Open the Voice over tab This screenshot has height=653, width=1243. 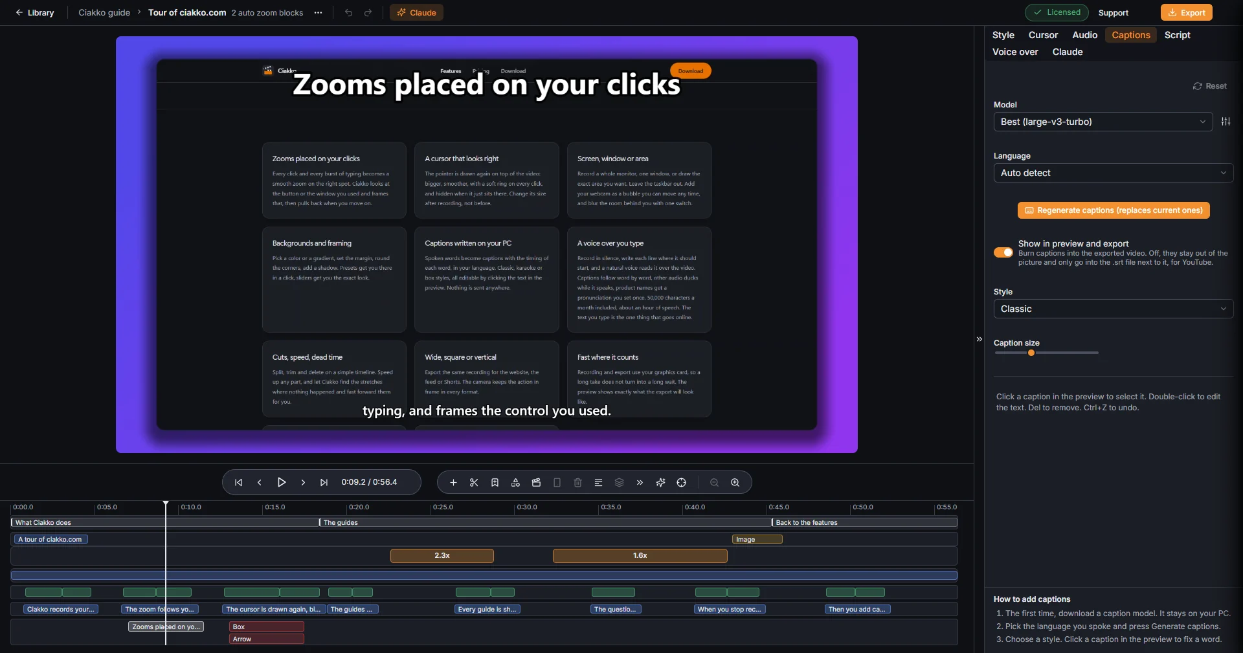1015,52
